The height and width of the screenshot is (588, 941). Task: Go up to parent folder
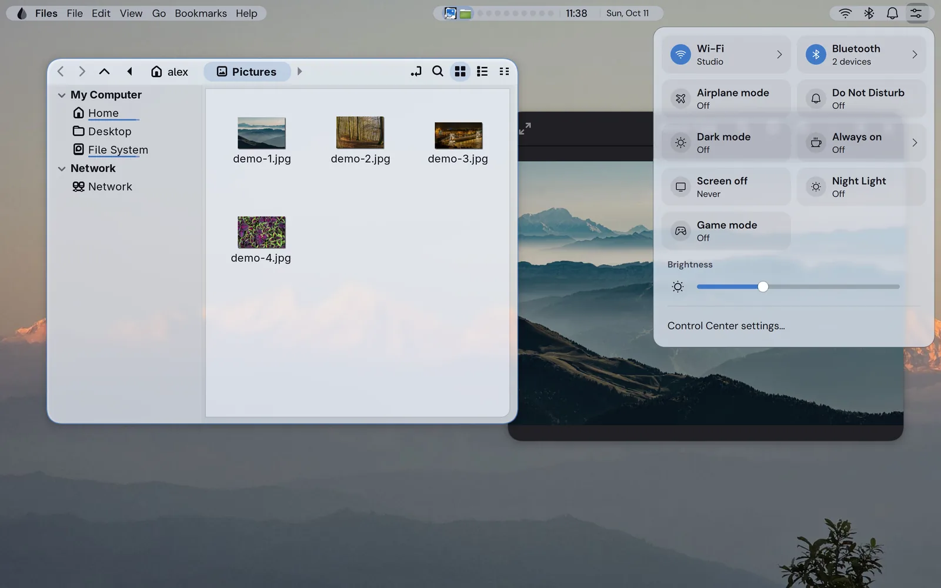[x=104, y=72]
